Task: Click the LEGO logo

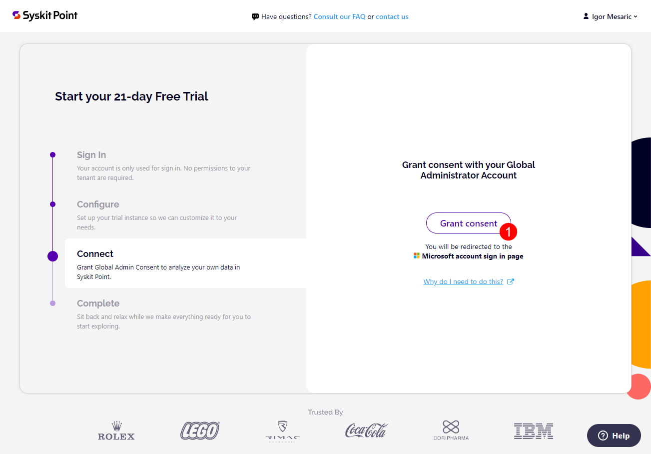Action: point(200,430)
